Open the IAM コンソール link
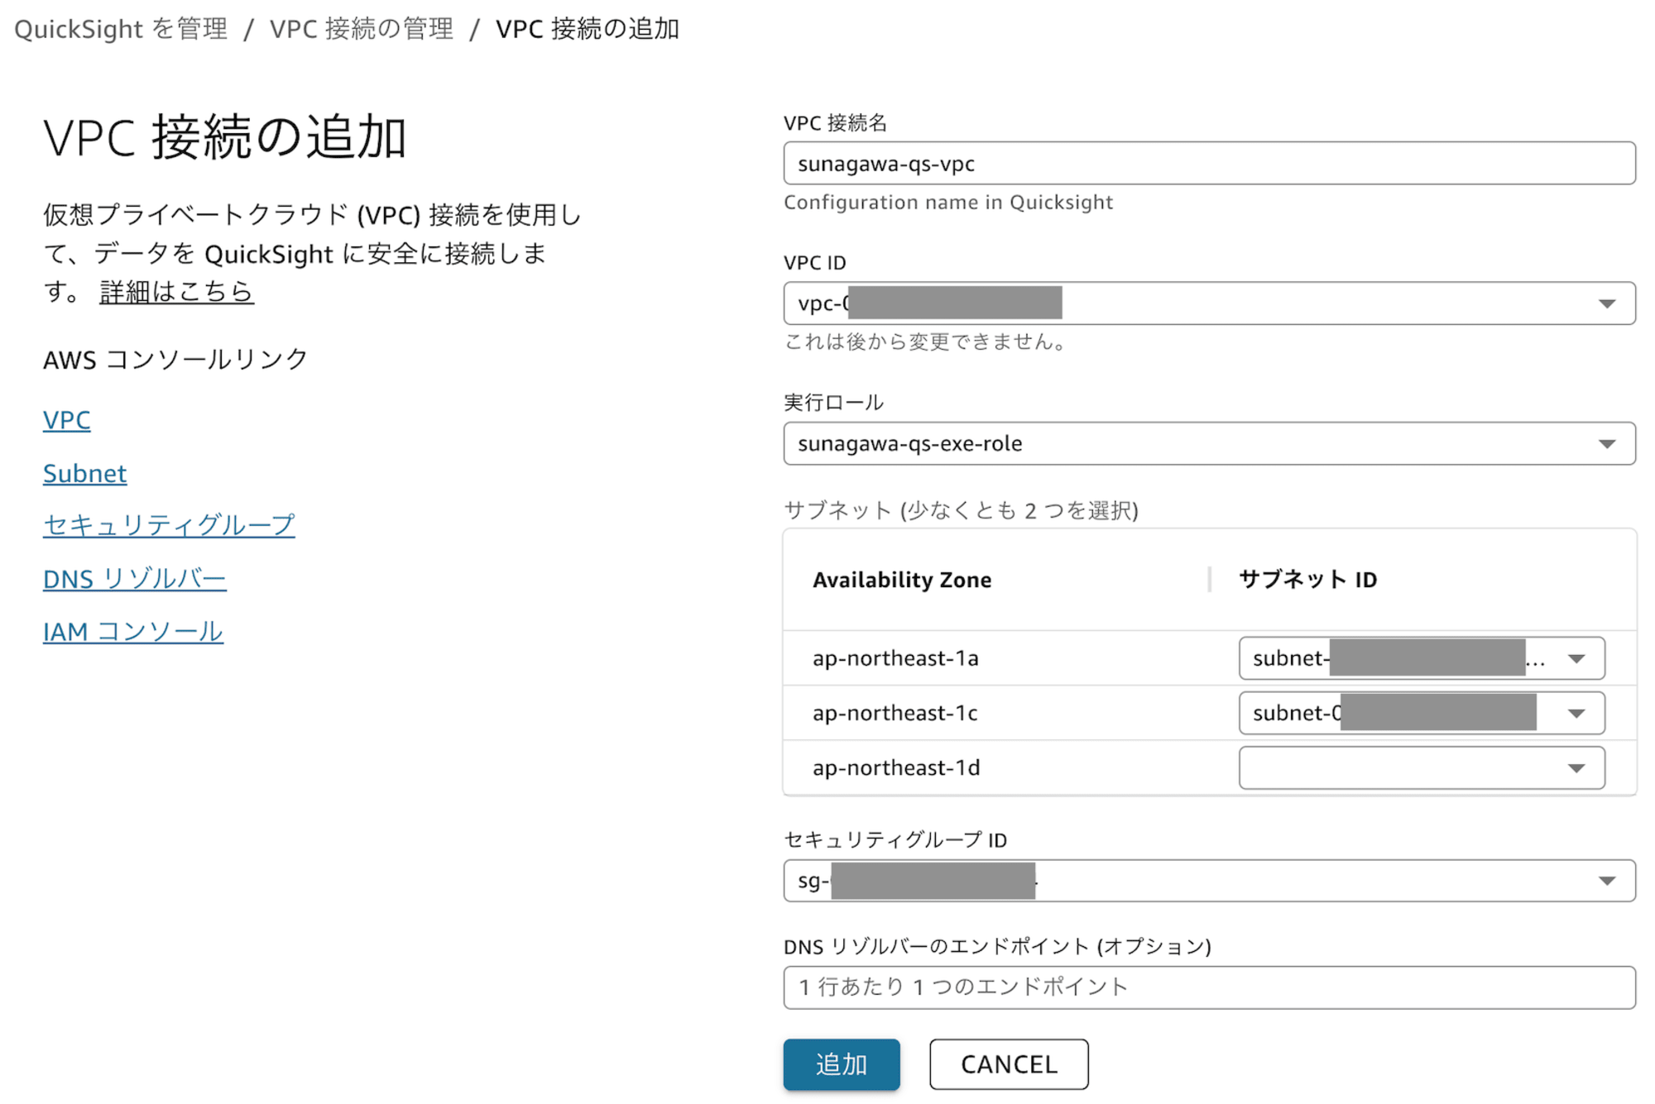The height and width of the screenshot is (1104, 1655). [133, 632]
